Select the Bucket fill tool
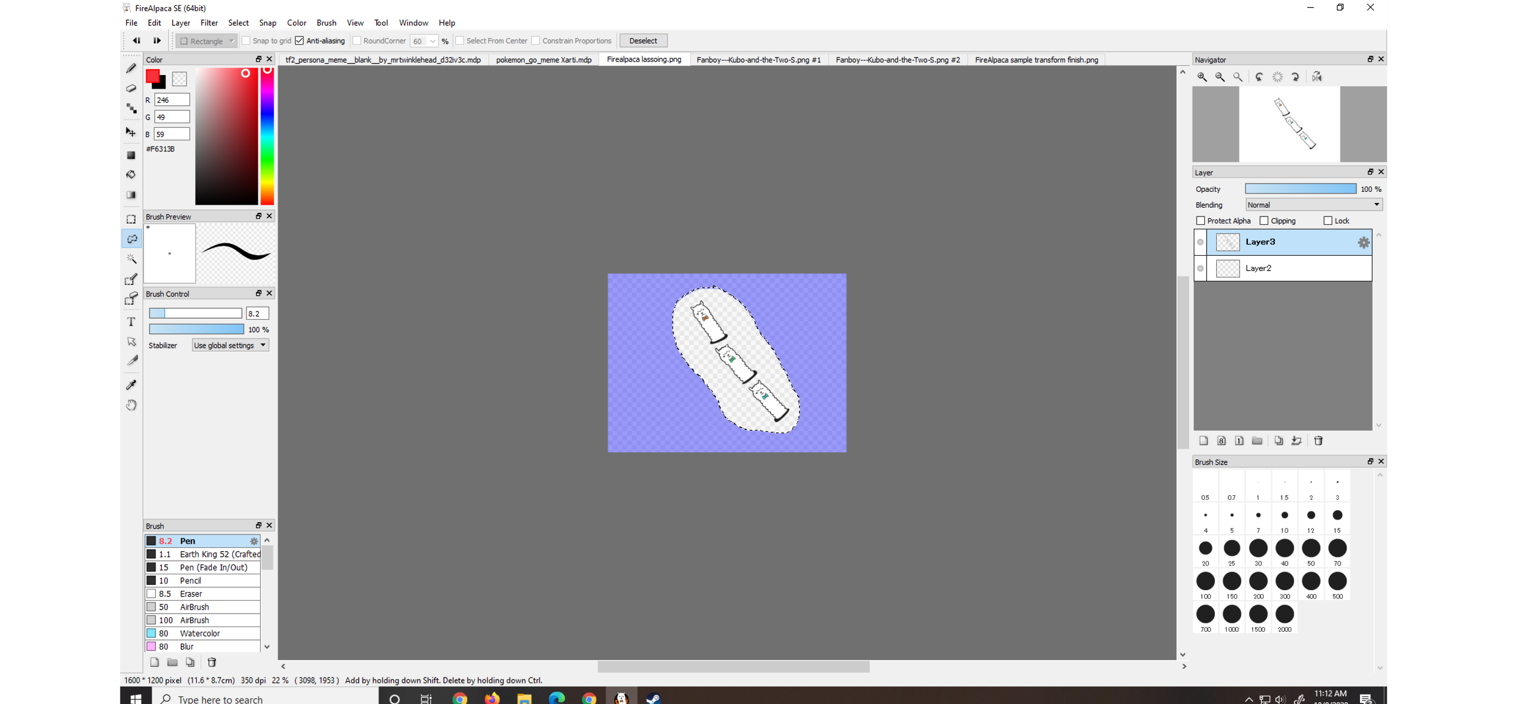1526x704 pixels. [x=131, y=175]
